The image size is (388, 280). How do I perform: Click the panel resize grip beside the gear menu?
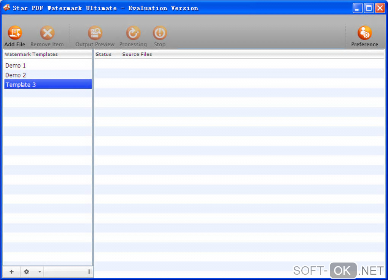coord(89,272)
